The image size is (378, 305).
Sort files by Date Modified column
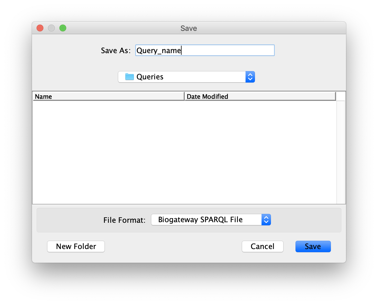coord(260,96)
